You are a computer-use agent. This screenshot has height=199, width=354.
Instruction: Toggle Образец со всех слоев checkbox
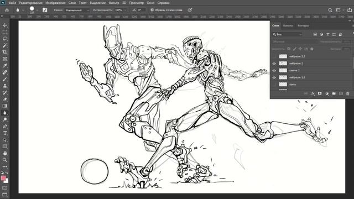click(x=152, y=10)
